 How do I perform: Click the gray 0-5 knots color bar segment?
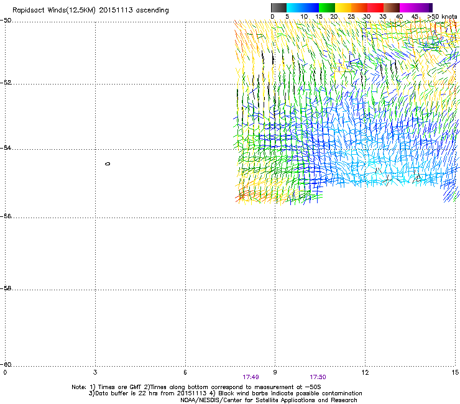[278, 7]
